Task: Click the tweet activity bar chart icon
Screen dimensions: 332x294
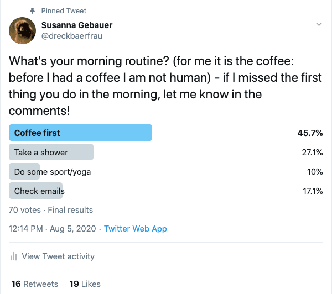Action: point(14,256)
